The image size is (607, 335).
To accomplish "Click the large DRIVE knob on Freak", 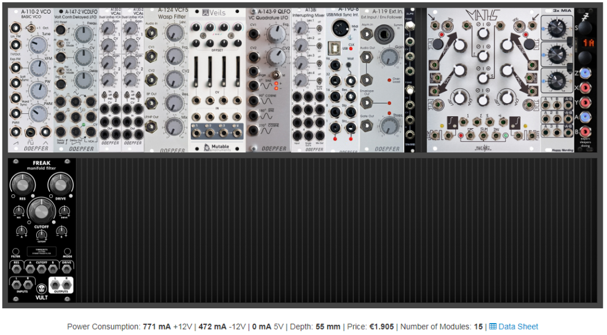I will 60,185.
